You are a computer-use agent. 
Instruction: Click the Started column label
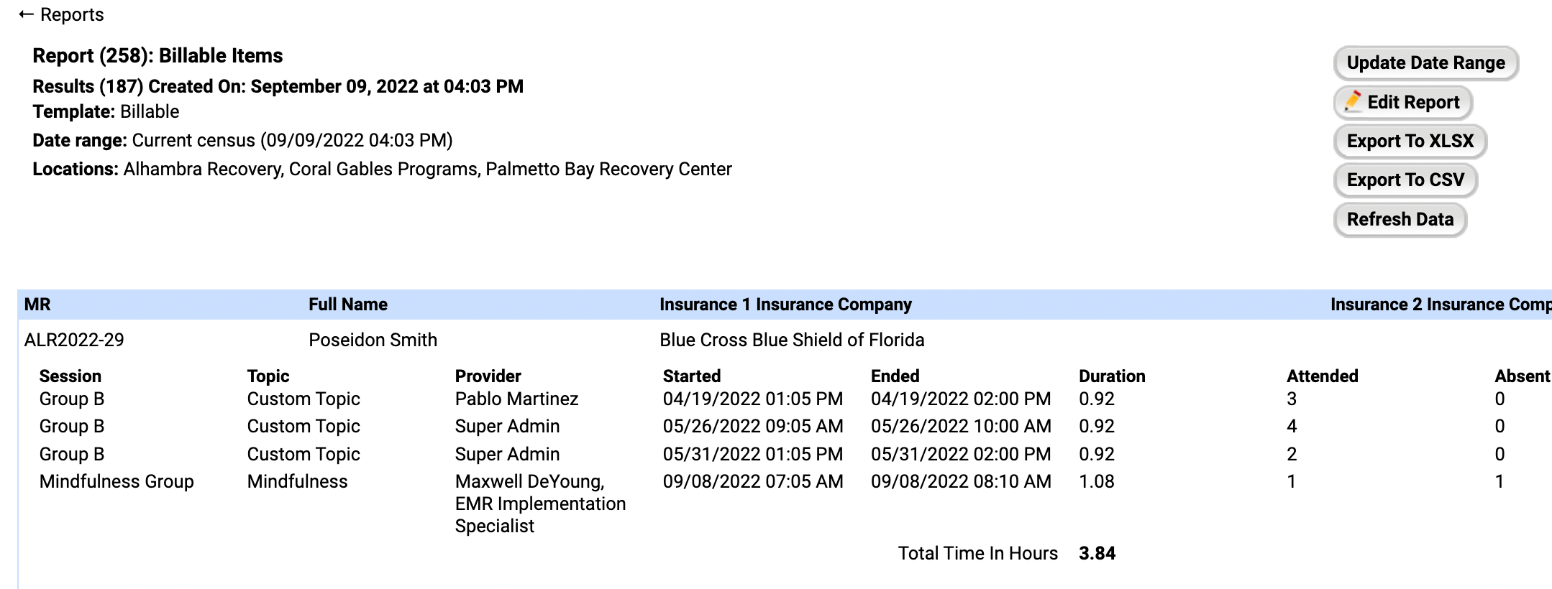pos(691,376)
